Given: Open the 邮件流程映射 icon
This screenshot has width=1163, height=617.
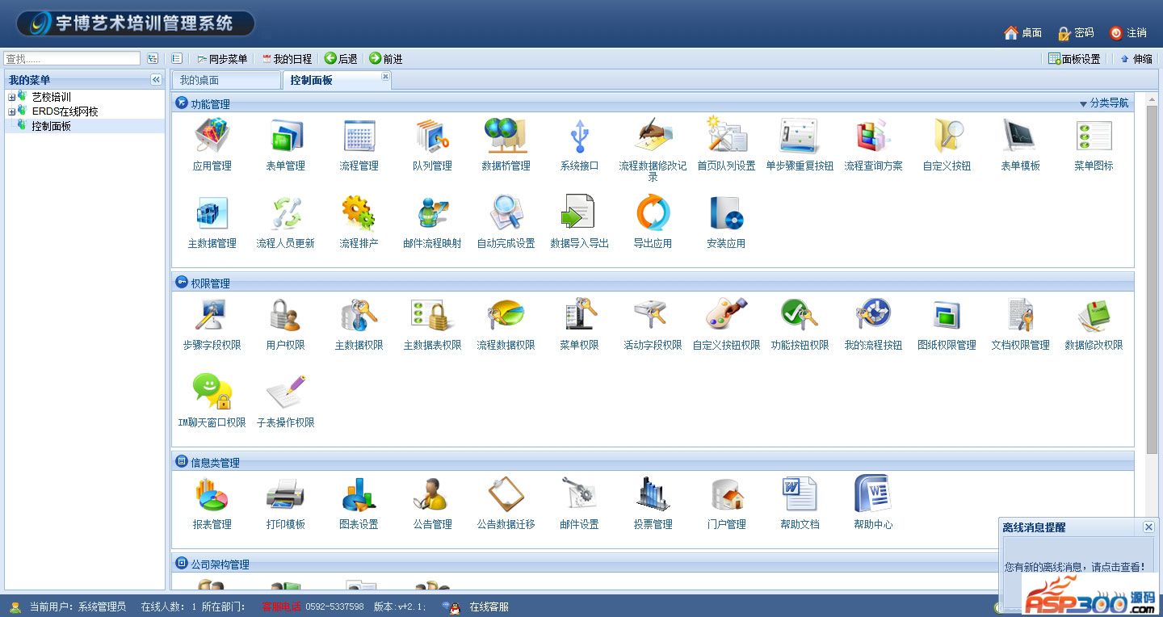Looking at the screenshot, I should coord(433,213).
